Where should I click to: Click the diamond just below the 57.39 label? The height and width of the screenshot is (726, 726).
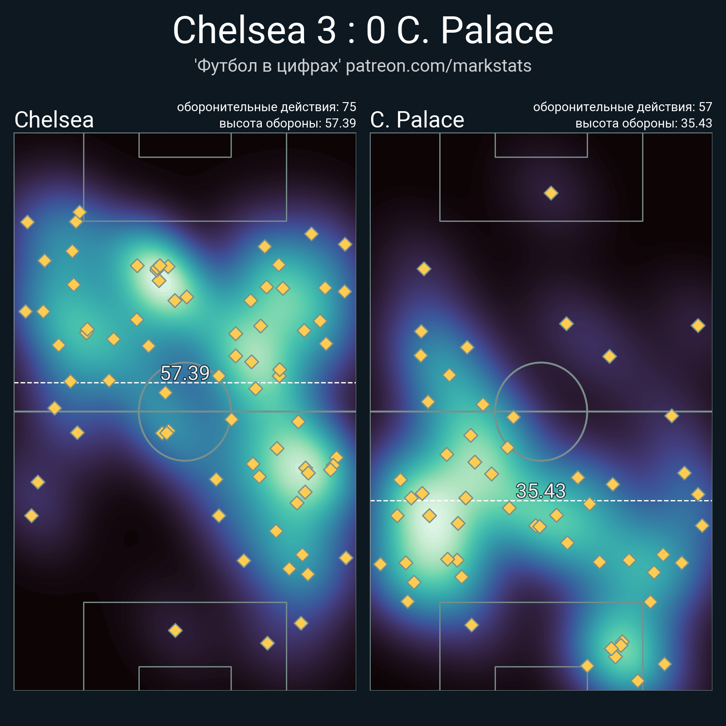click(x=165, y=392)
